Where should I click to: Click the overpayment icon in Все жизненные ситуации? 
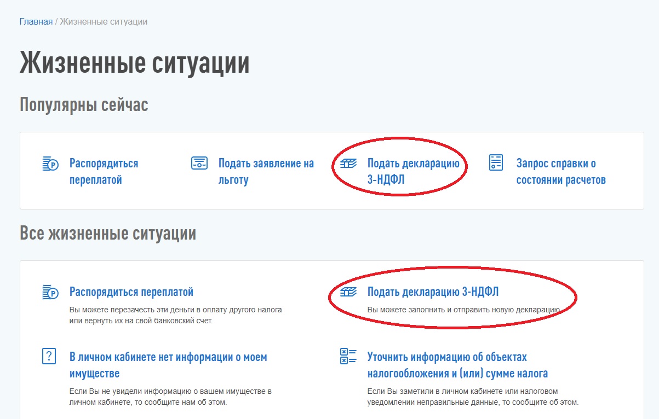pyautogui.click(x=50, y=292)
